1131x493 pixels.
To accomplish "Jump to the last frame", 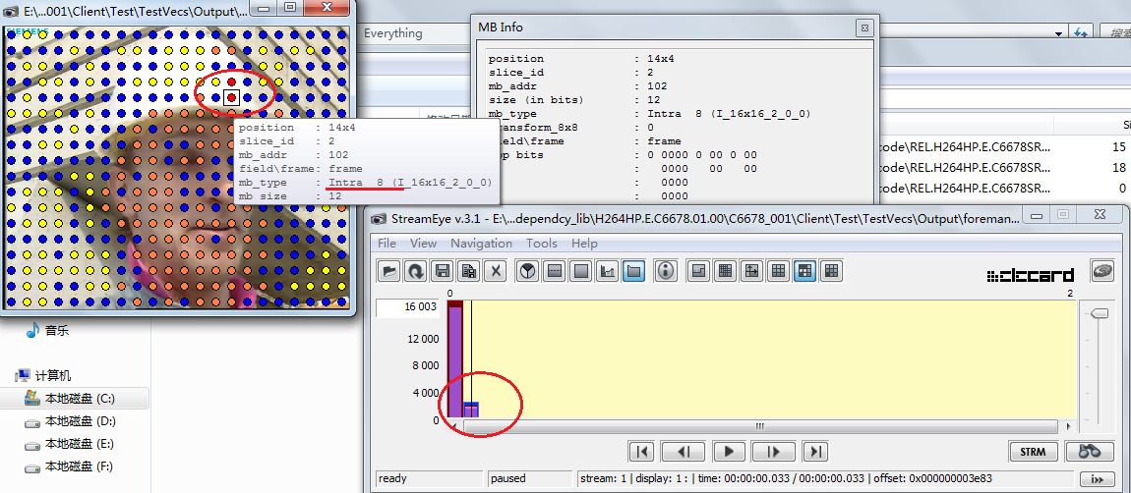I will coord(815,452).
